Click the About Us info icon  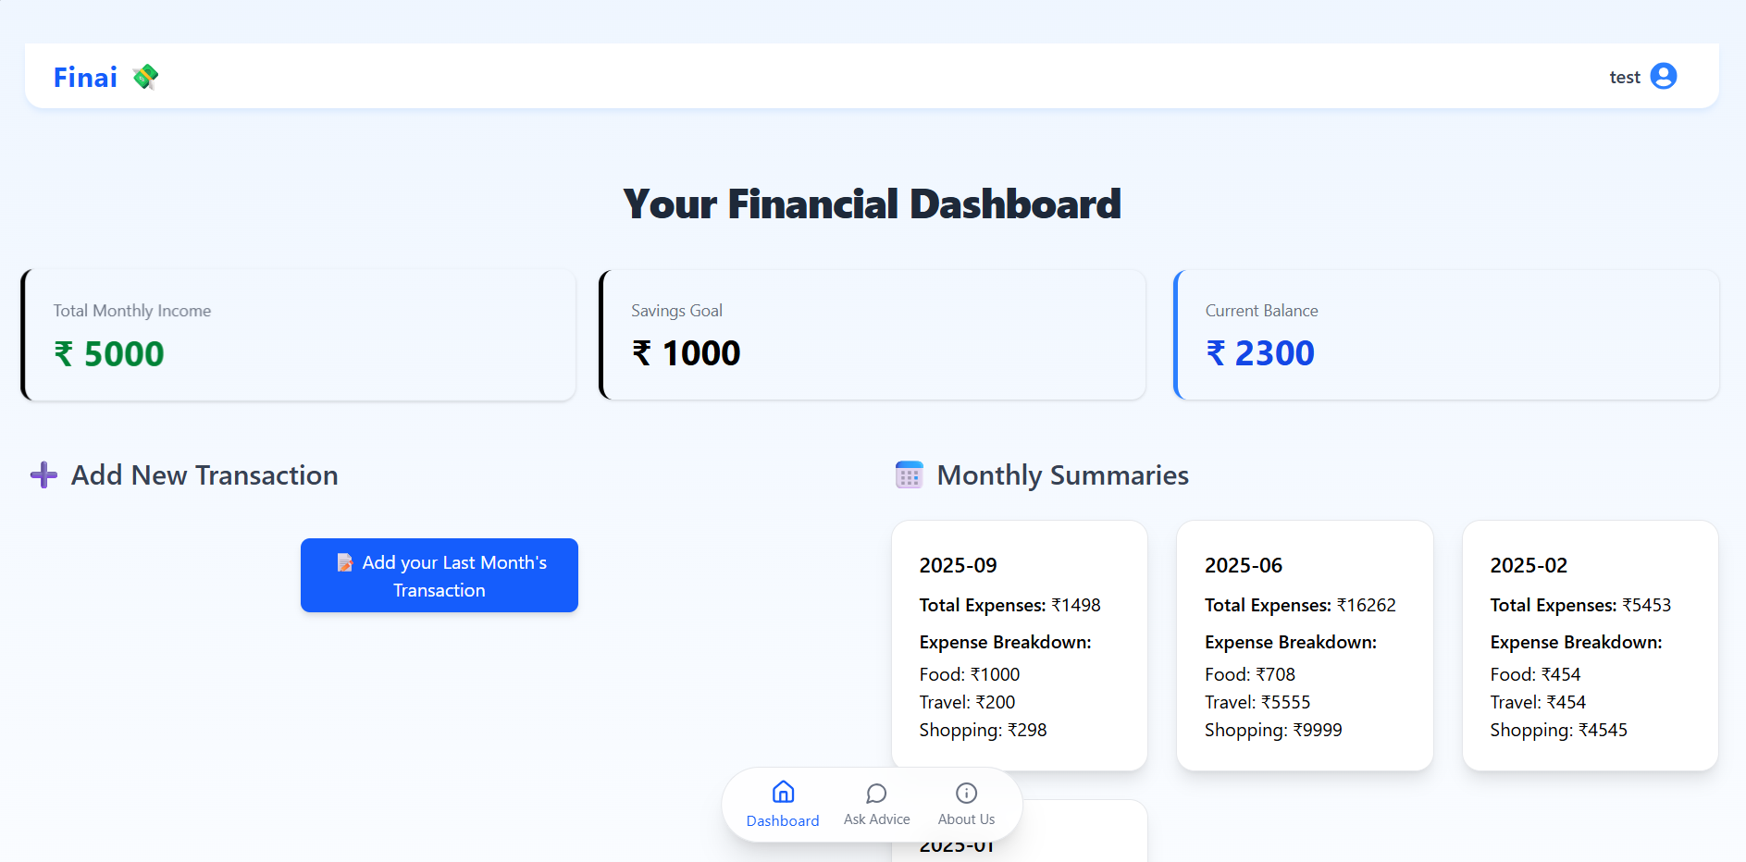pos(965,793)
